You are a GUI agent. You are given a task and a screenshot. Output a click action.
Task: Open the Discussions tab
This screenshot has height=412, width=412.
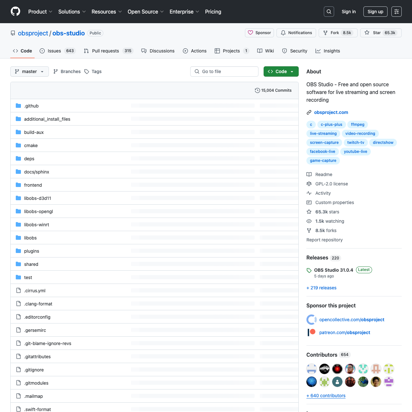click(x=158, y=51)
